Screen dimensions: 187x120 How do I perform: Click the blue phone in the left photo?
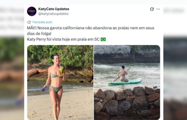pyautogui.click(x=45, y=89)
